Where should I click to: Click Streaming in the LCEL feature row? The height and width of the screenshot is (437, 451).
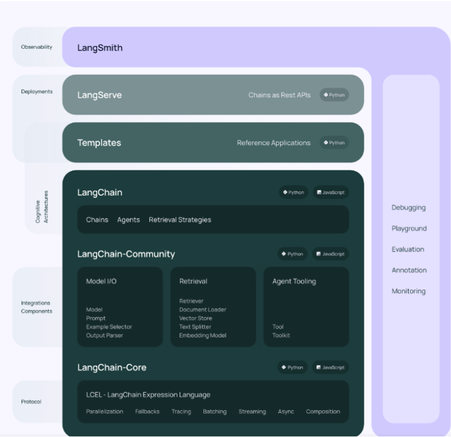pyautogui.click(x=252, y=411)
